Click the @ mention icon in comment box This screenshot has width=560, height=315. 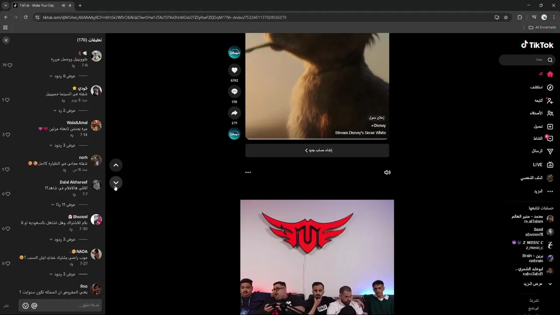click(x=35, y=306)
